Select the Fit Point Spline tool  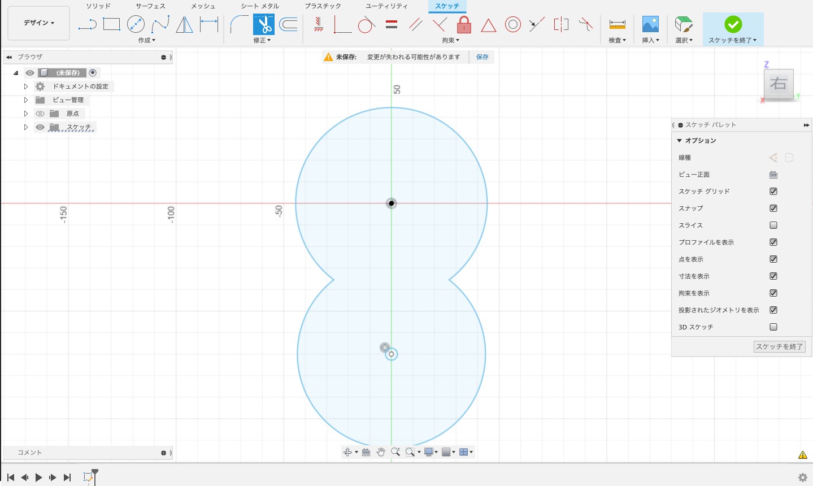point(160,24)
